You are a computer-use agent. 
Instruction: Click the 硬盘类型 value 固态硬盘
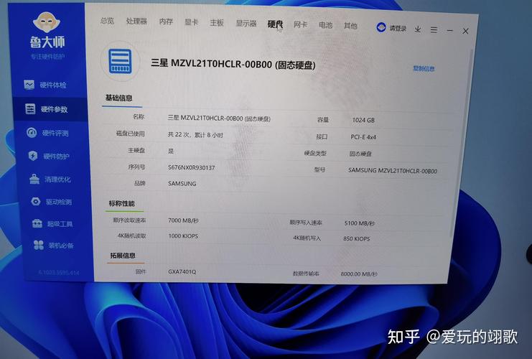click(360, 154)
